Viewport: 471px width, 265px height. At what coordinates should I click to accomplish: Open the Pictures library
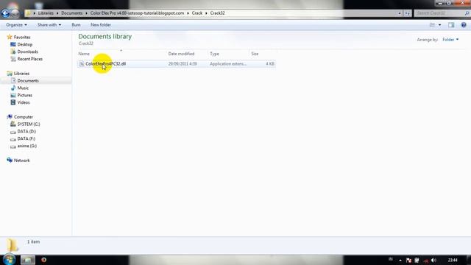point(24,95)
